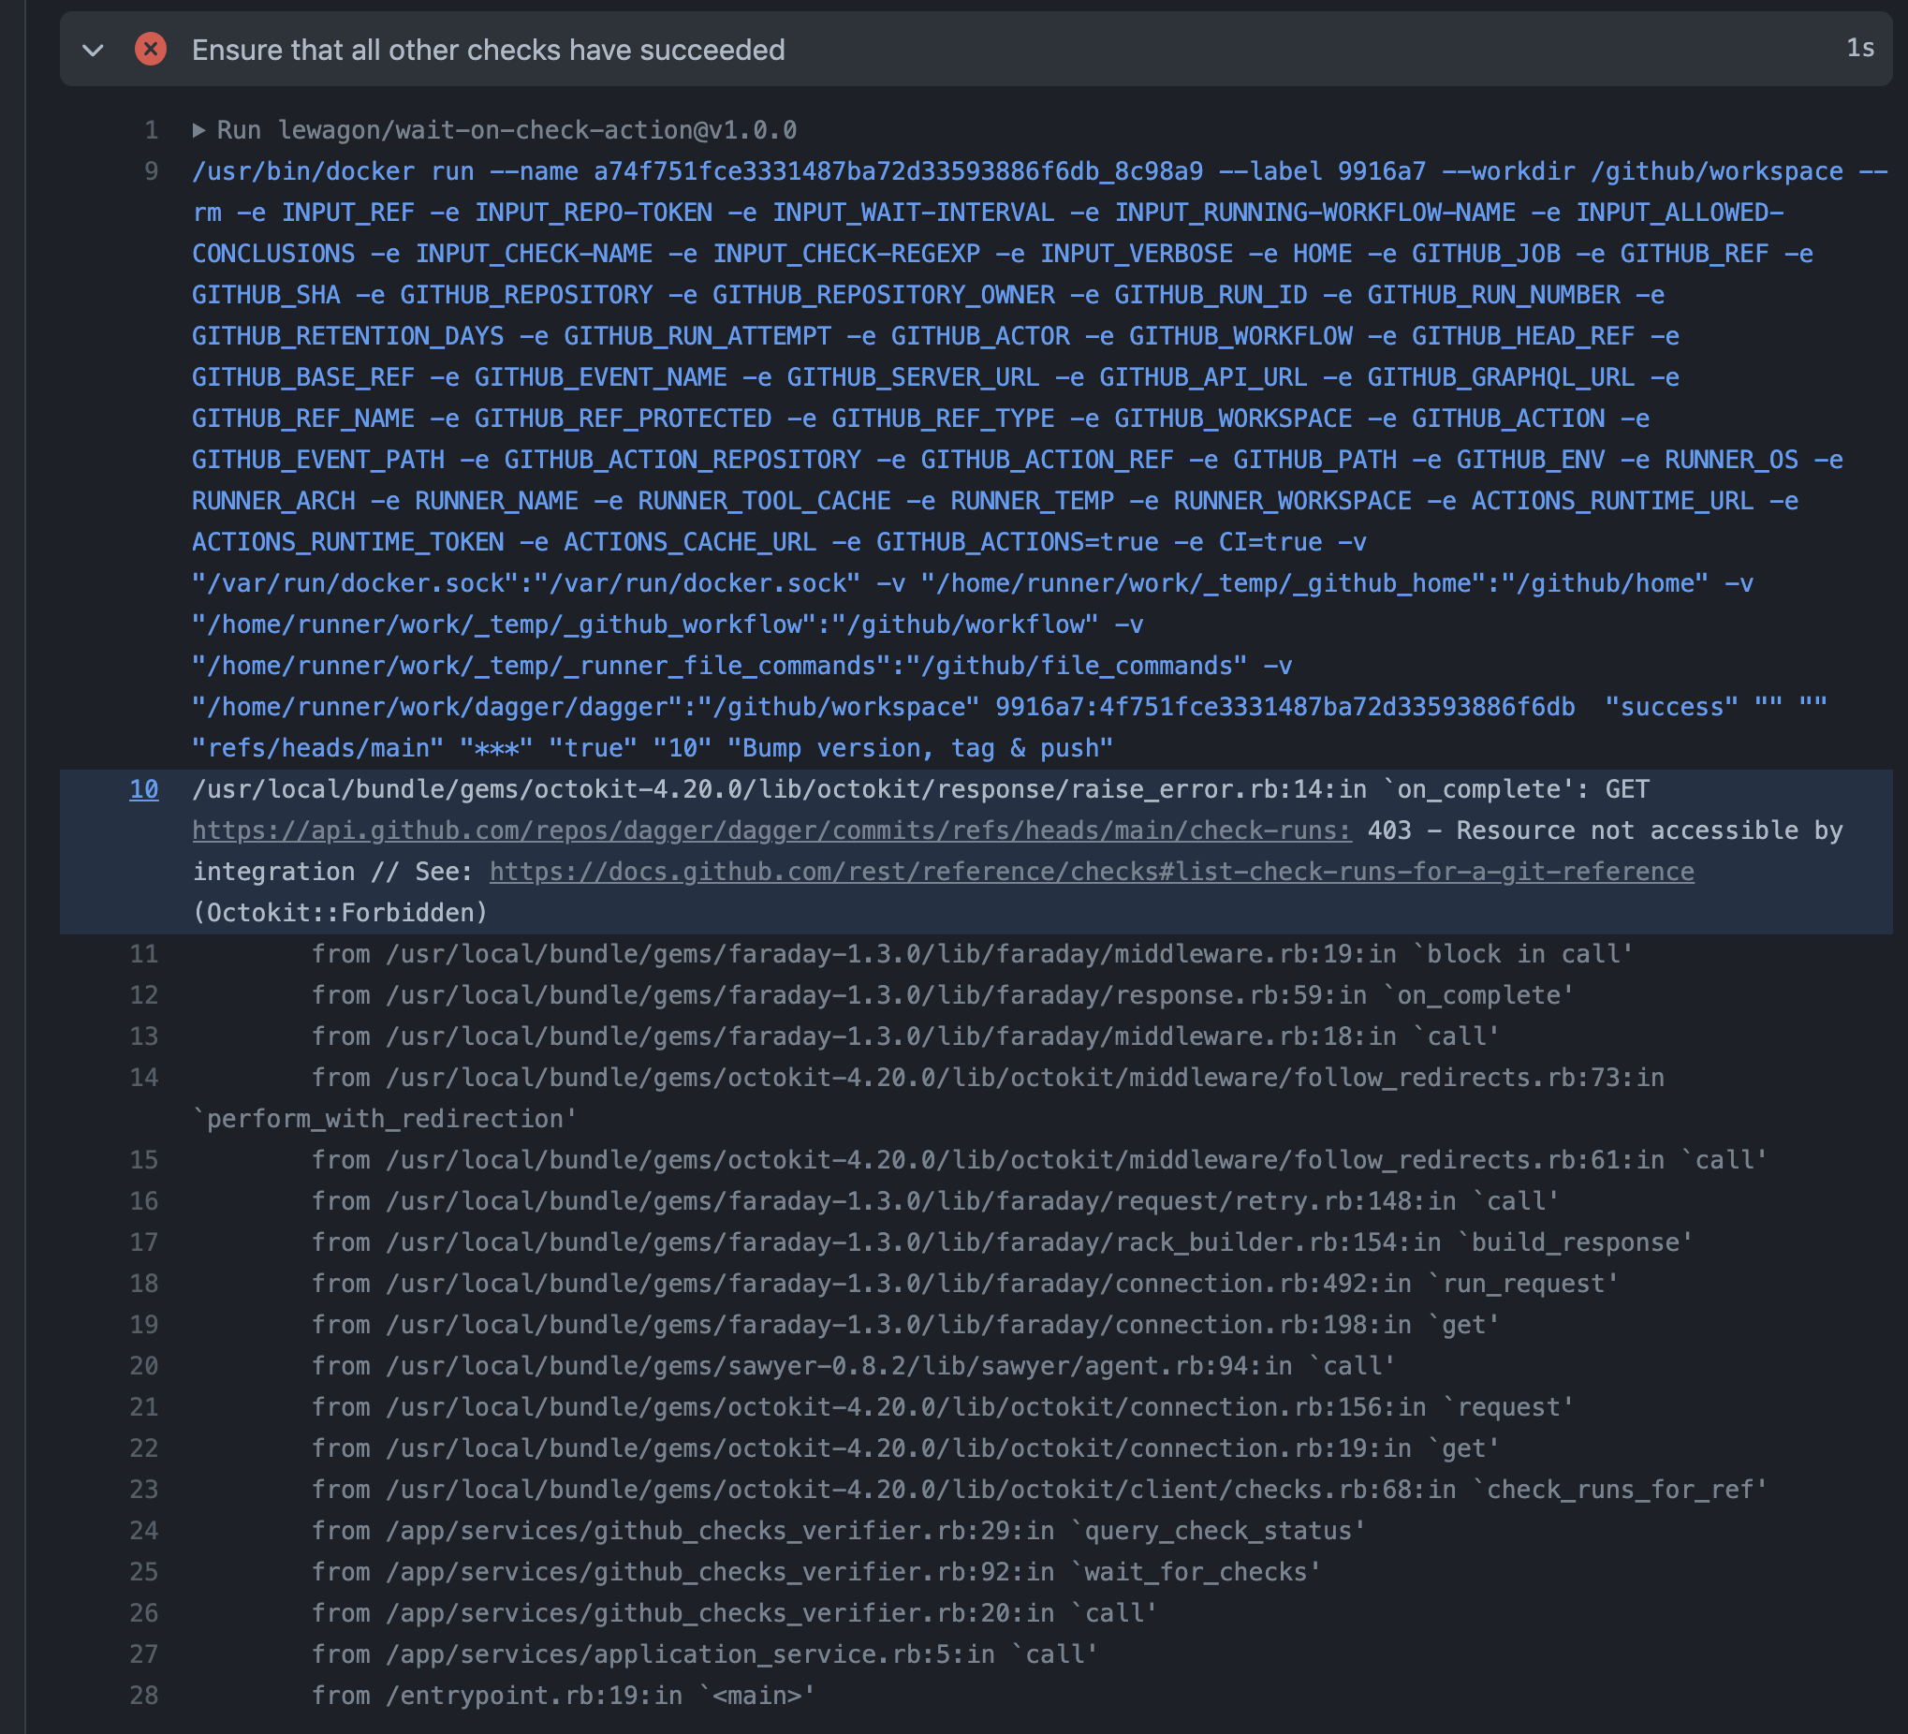Expand the Run lewagon/wait-on-check-action triangle
1908x1734 pixels.
198,131
